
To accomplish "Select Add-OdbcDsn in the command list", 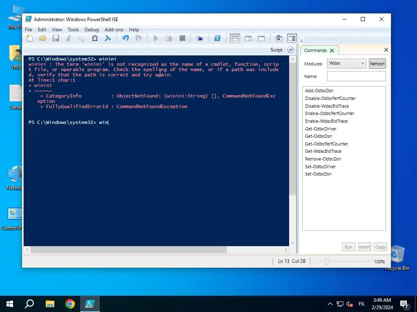I will (319, 91).
